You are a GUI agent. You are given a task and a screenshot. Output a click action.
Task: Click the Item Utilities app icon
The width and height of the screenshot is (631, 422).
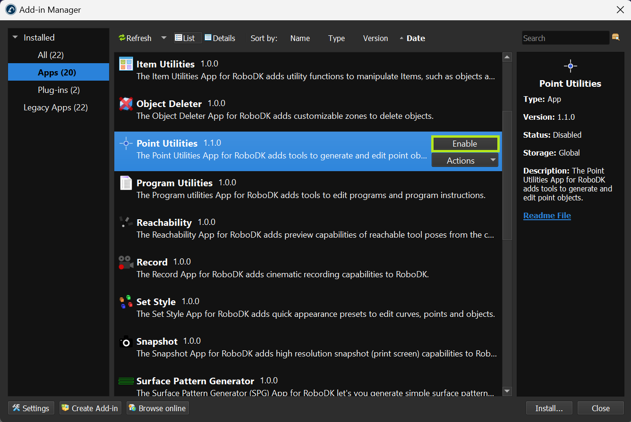point(126,64)
